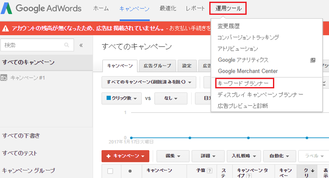Image resolution: width=329 pixels, height=178 pixels.
Task: Go to the ホーム top navigation tab
Action: coord(101,8)
